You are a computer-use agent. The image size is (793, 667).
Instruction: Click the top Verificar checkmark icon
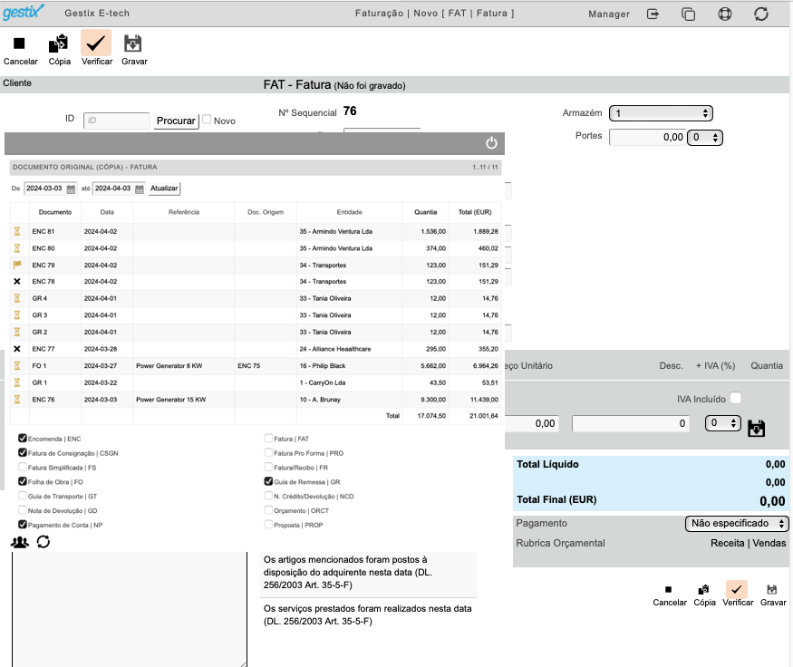(x=96, y=43)
